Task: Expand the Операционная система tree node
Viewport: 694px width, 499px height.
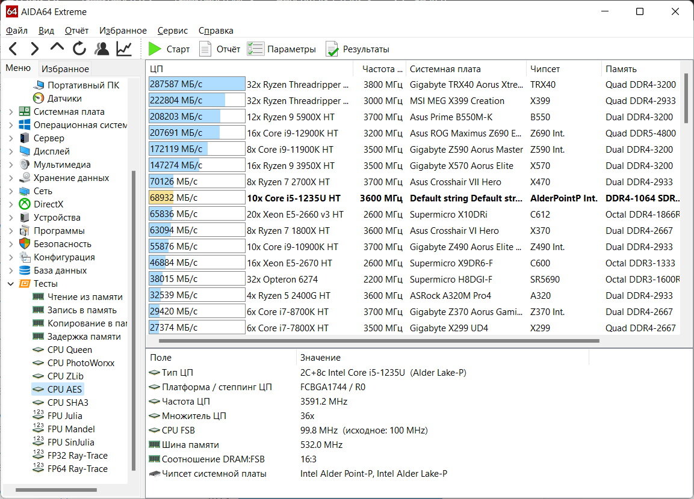Action: click(x=11, y=125)
